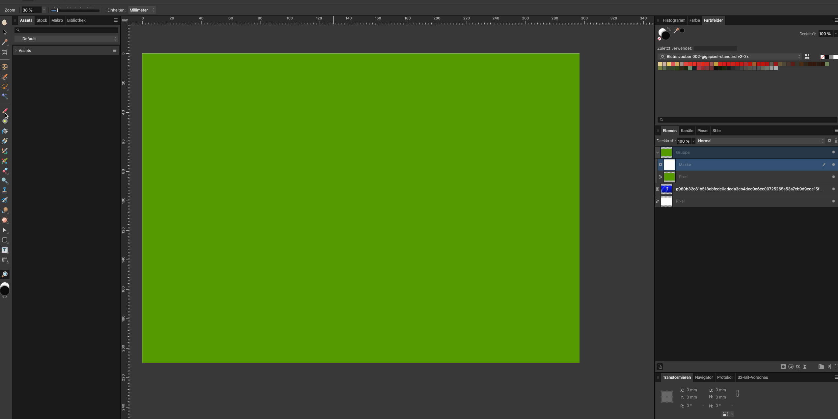
Task: Open the Normal blend mode dropdown
Action: [760, 141]
